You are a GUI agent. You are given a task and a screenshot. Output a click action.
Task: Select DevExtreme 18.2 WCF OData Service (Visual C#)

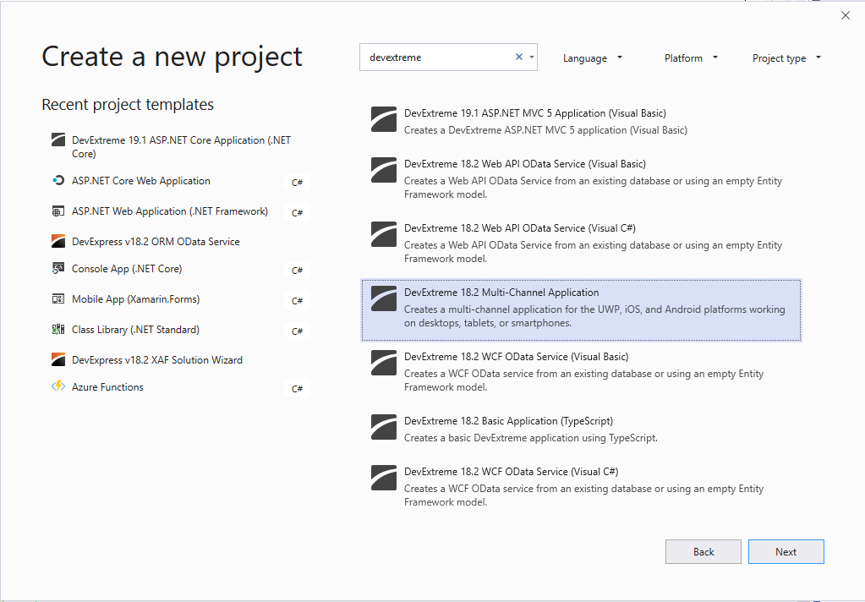(x=512, y=472)
